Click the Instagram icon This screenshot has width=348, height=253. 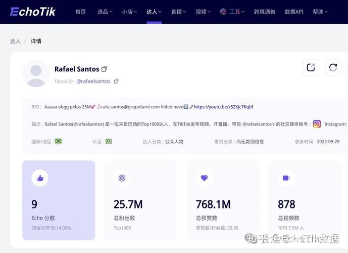(317, 124)
